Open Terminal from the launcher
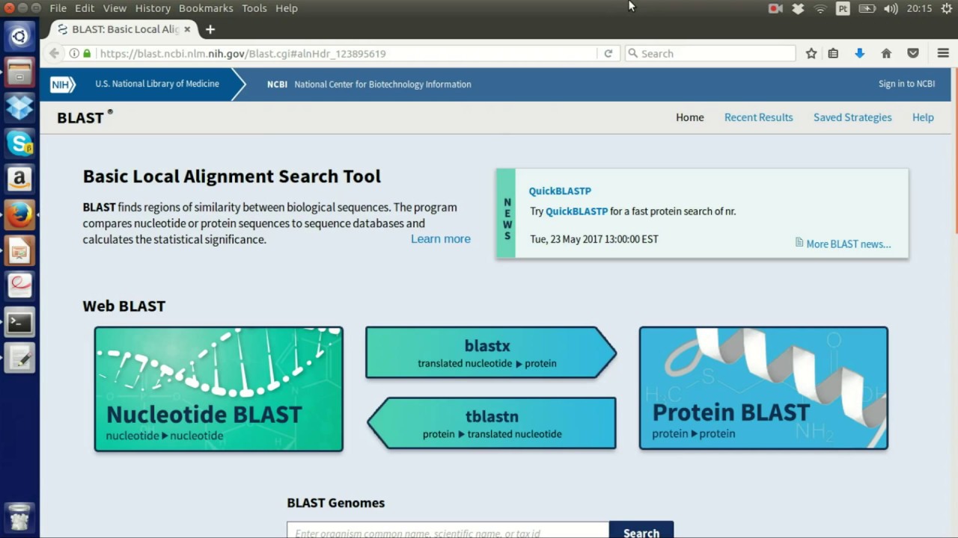This screenshot has height=538, width=958. coord(19,324)
